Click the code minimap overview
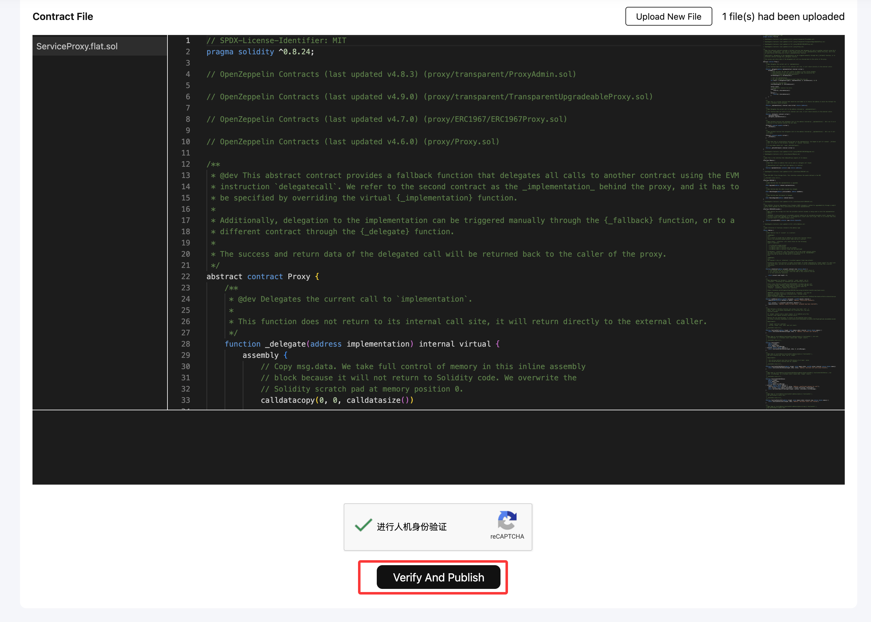Image resolution: width=871 pixels, height=622 pixels. (x=800, y=222)
